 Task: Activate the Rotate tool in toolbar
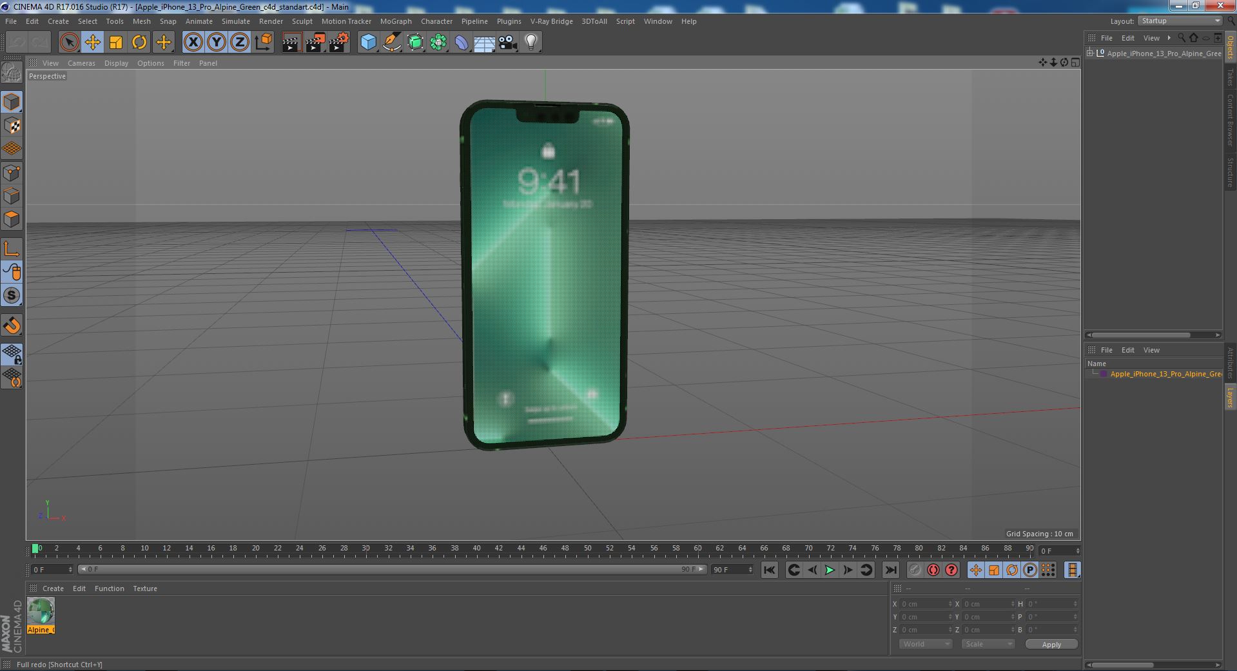coord(139,43)
